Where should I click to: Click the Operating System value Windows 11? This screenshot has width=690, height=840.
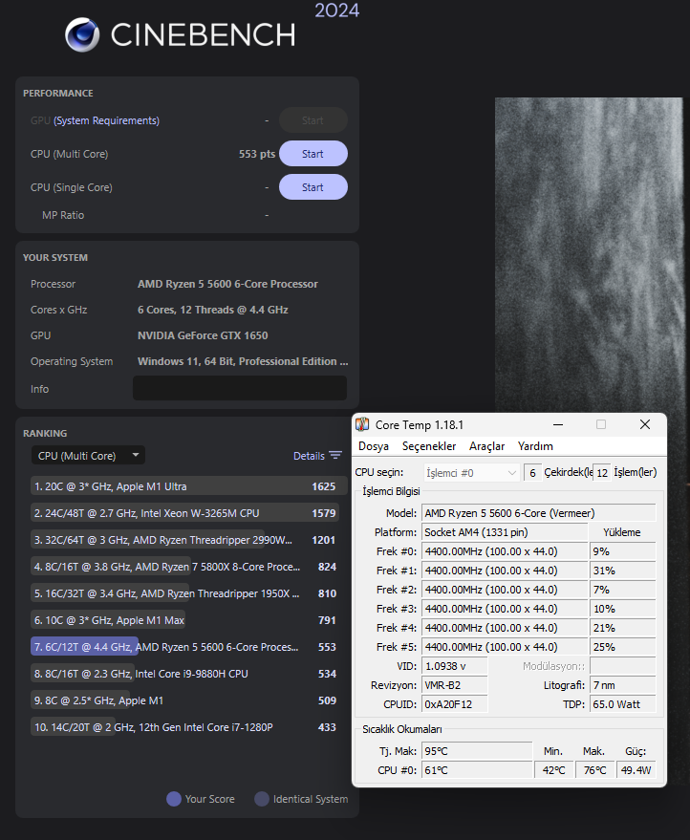click(243, 361)
